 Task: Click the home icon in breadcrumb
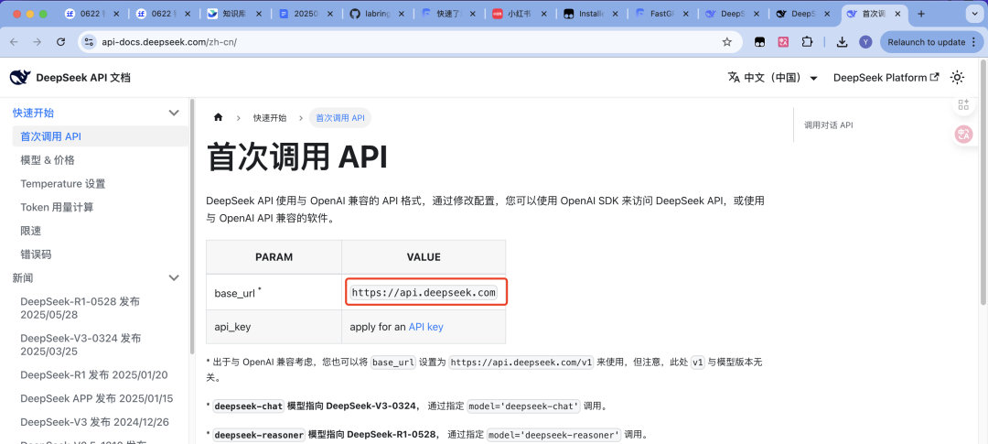pos(218,118)
